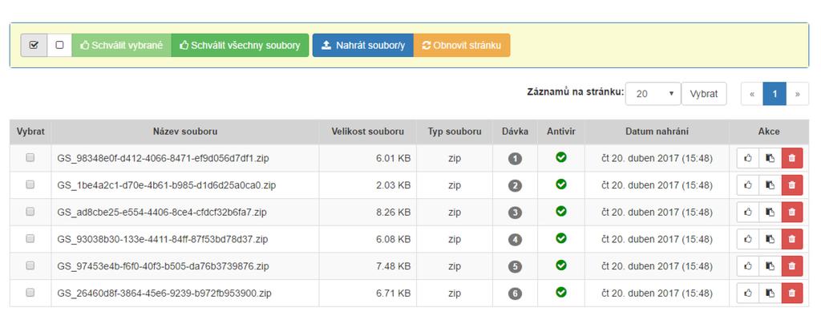
Task: Click select-all checked box button in toolbar
Action: [x=34, y=45]
